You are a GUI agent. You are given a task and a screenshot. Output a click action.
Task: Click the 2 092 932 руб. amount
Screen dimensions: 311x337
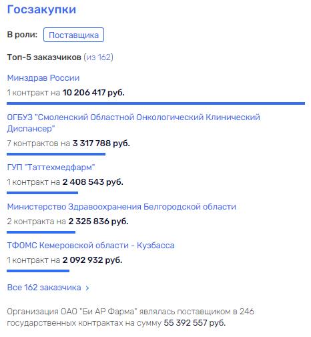click(x=92, y=260)
